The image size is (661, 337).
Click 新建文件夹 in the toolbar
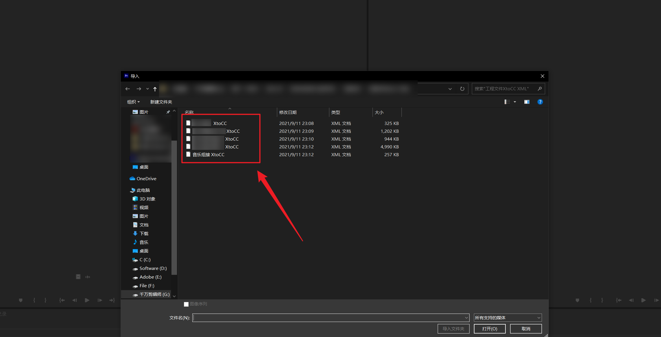tap(161, 102)
